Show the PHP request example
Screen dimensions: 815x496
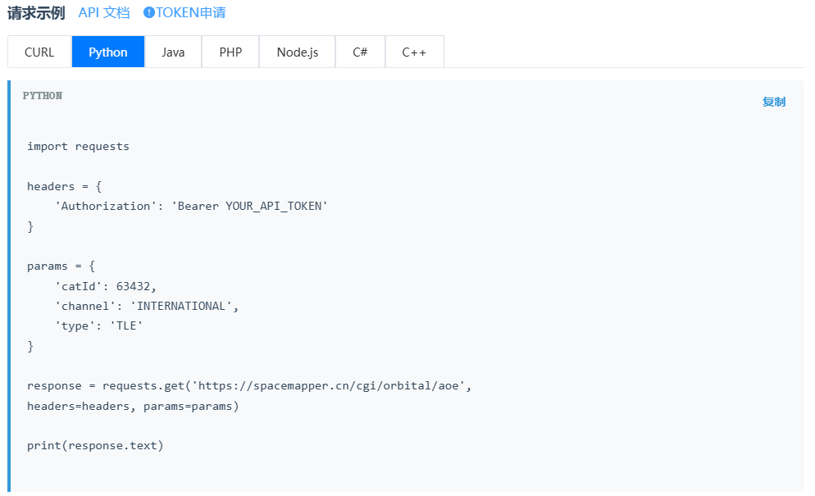[230, 52]
